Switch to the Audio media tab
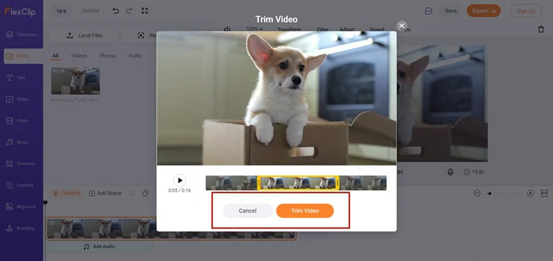Screen dimensions: 553x261 [135, 56]
